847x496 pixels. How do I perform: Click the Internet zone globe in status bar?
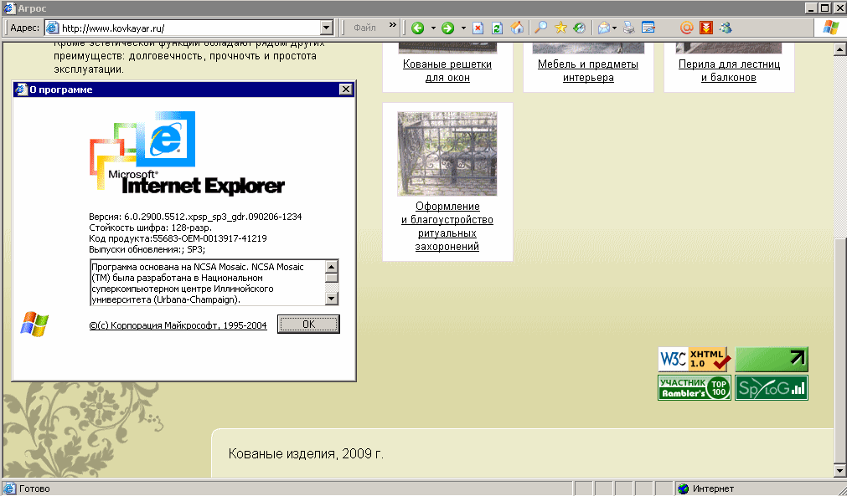684,488
